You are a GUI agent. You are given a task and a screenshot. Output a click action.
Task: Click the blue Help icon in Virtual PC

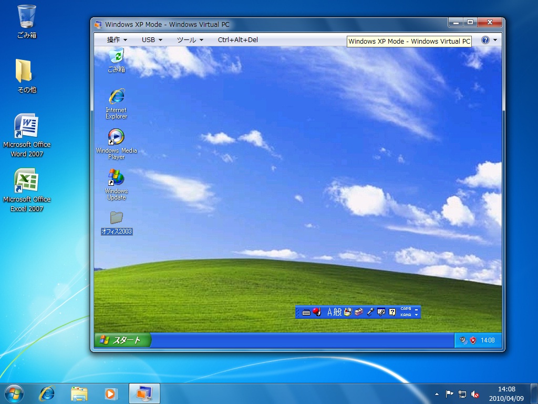[485, 40]
